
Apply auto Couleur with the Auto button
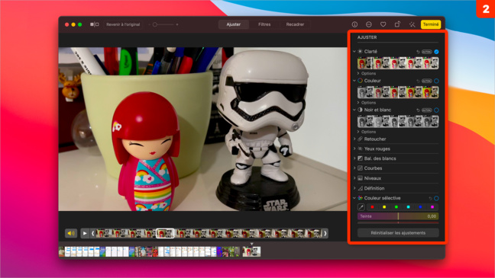[x=426, y=81]
